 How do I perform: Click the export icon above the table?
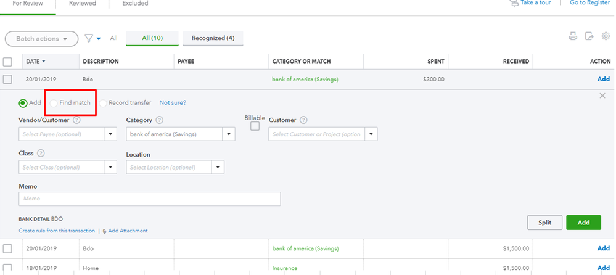point(589,37)
